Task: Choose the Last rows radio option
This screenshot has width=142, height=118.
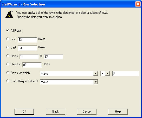Action: click(x=8, y=47)
